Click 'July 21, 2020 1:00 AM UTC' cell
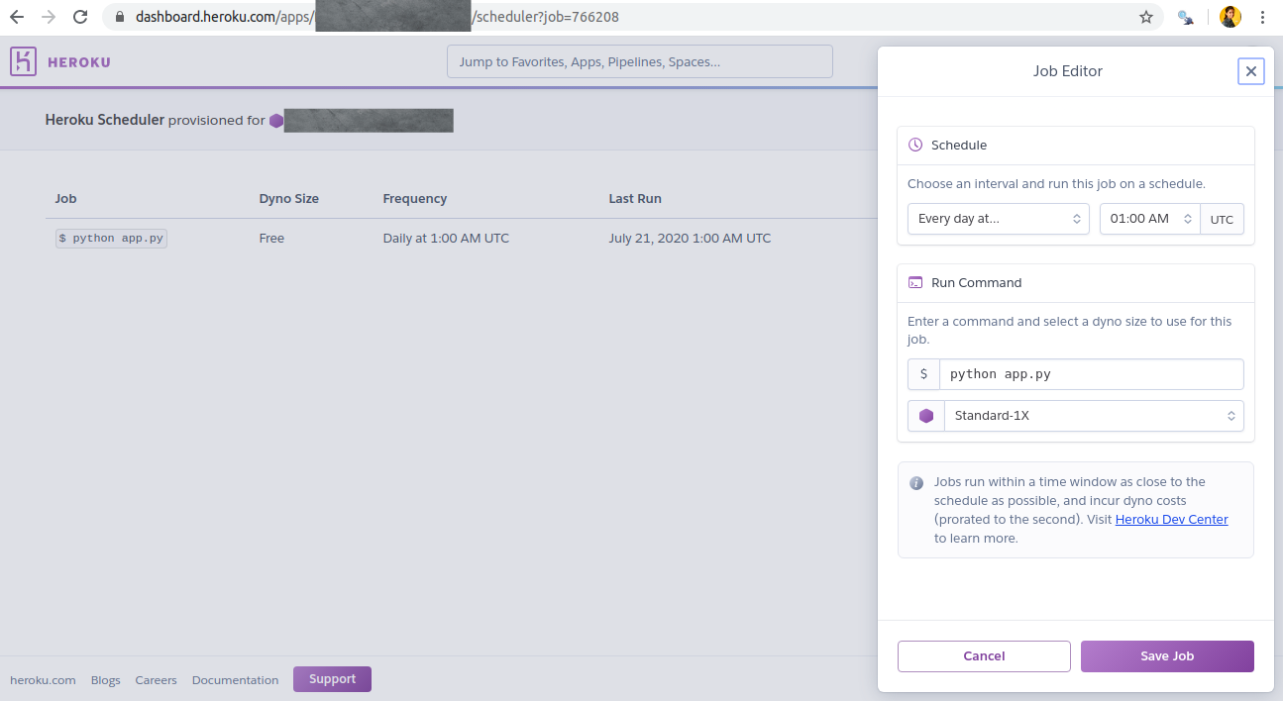The height and width of the screenshot is (701, 1283). coord(690,239)
